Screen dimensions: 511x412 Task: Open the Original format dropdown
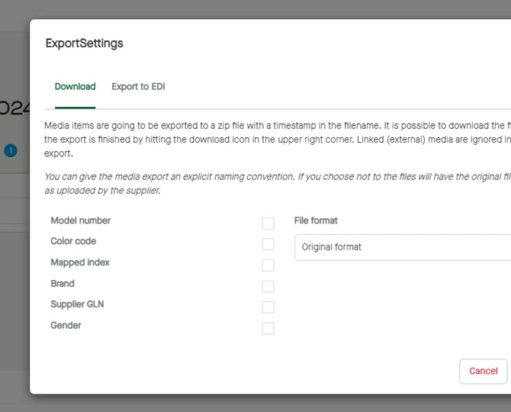(x=403, y=247)
